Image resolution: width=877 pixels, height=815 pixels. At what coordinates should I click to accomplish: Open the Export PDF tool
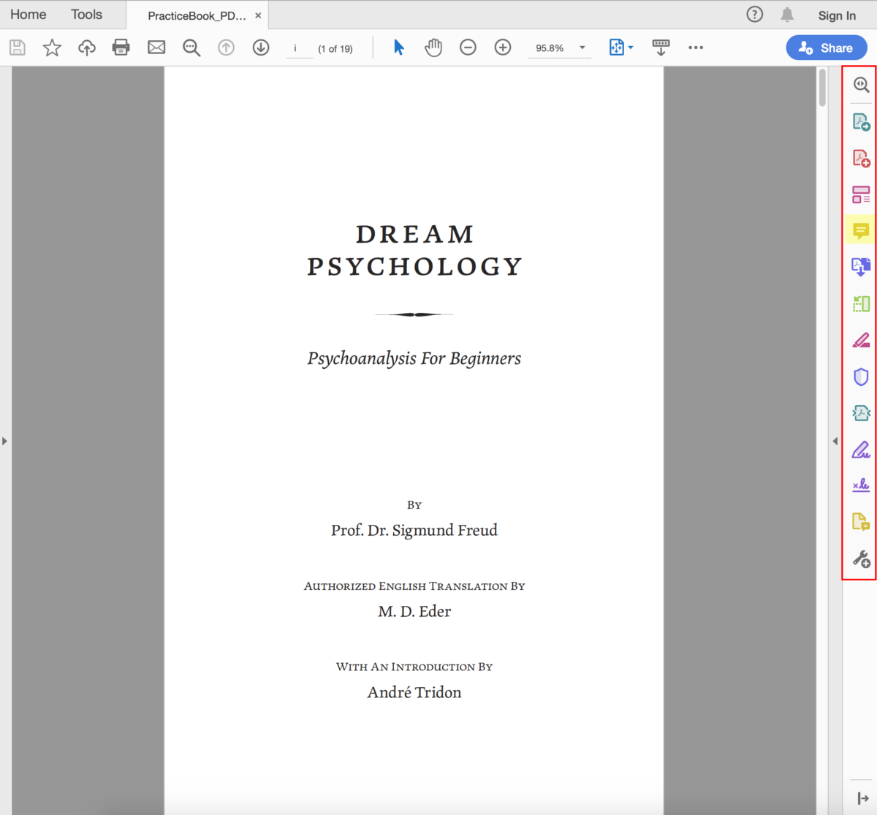(861, 121)
